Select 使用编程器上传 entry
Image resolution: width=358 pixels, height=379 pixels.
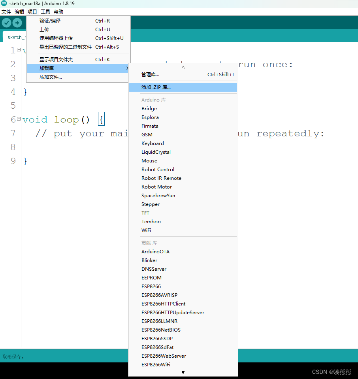click(x=78, y=38)
